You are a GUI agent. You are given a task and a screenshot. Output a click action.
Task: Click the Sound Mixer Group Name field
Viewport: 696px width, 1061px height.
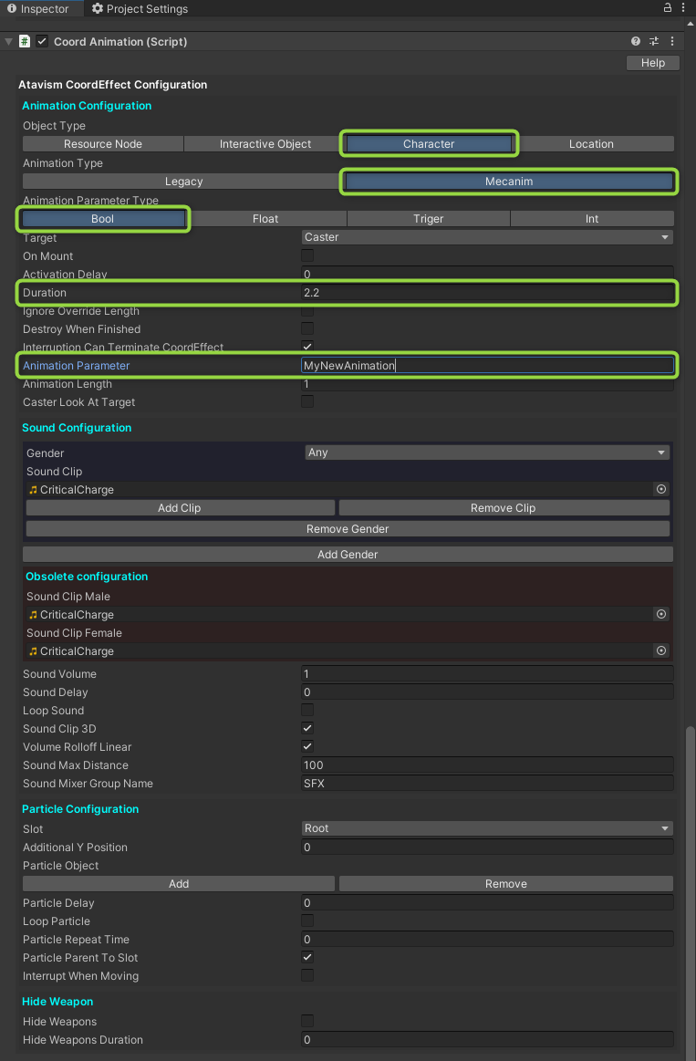pos(487,784)
